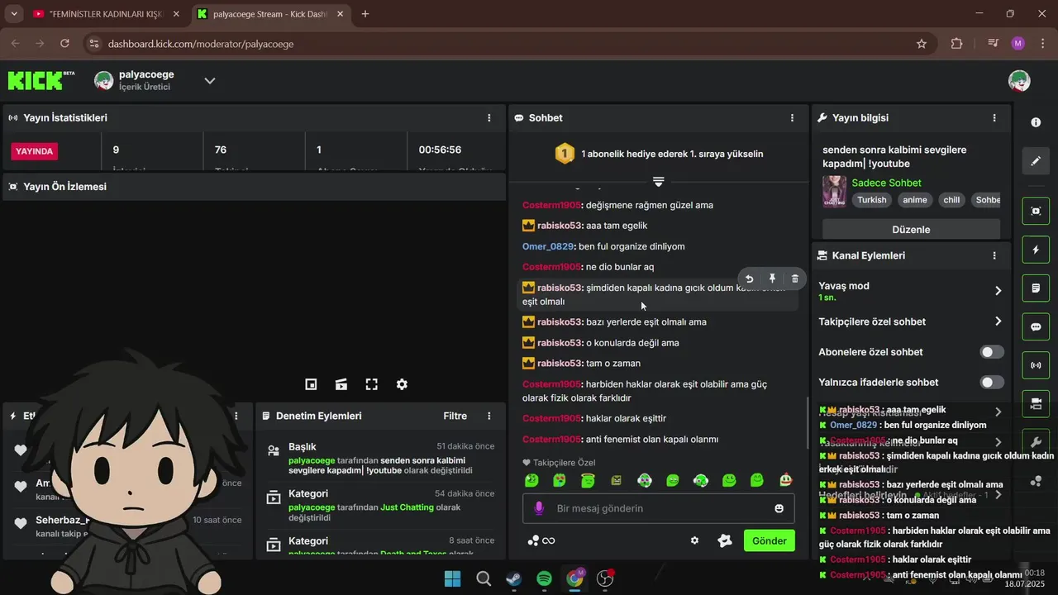Toggle the camera channel-actions sidebar icon

click(1036, 404)
